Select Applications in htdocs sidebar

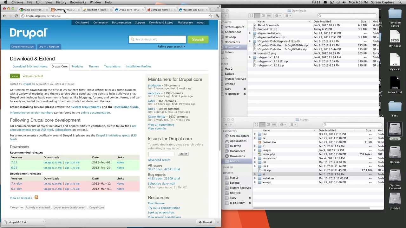tap(238, 141)
